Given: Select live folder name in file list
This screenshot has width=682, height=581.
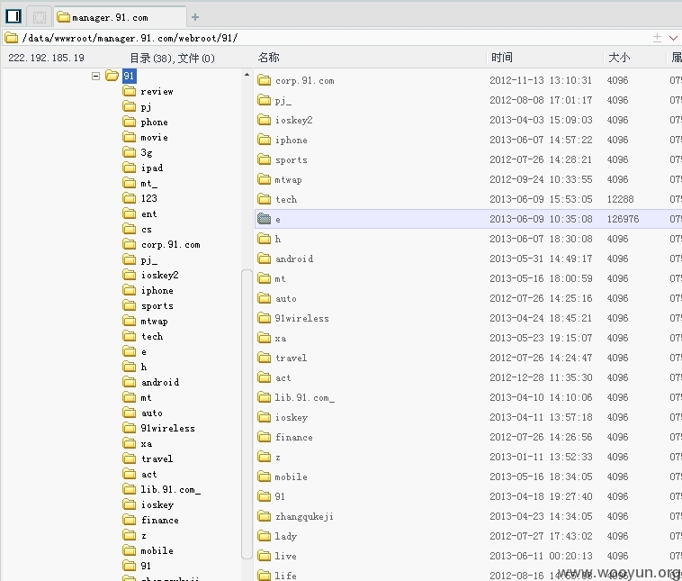Looking at the screenshot, I should pyautogui.click(x=286, y=556).
